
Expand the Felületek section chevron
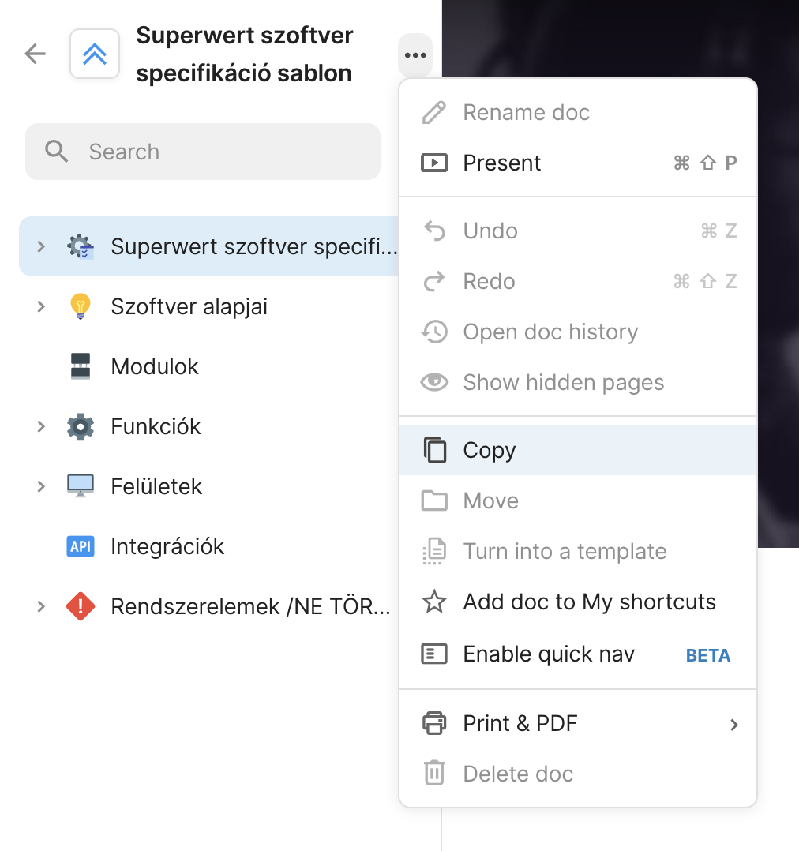(x=41, y=486)
